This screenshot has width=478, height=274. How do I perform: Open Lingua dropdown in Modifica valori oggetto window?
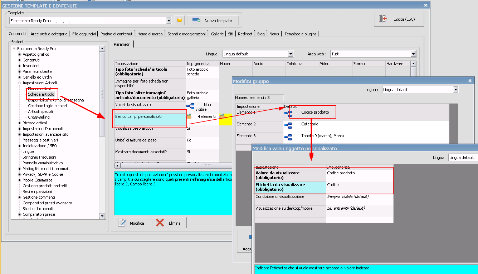tap(463, 158)
